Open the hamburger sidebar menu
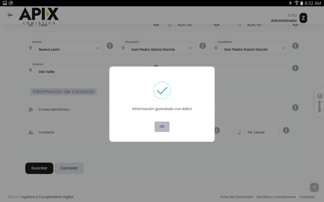 [x=10, y=15]
